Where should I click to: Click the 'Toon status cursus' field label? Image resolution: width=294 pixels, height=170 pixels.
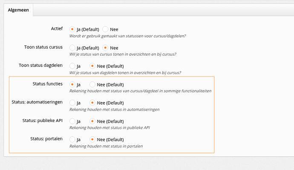[x=43, y=47]
